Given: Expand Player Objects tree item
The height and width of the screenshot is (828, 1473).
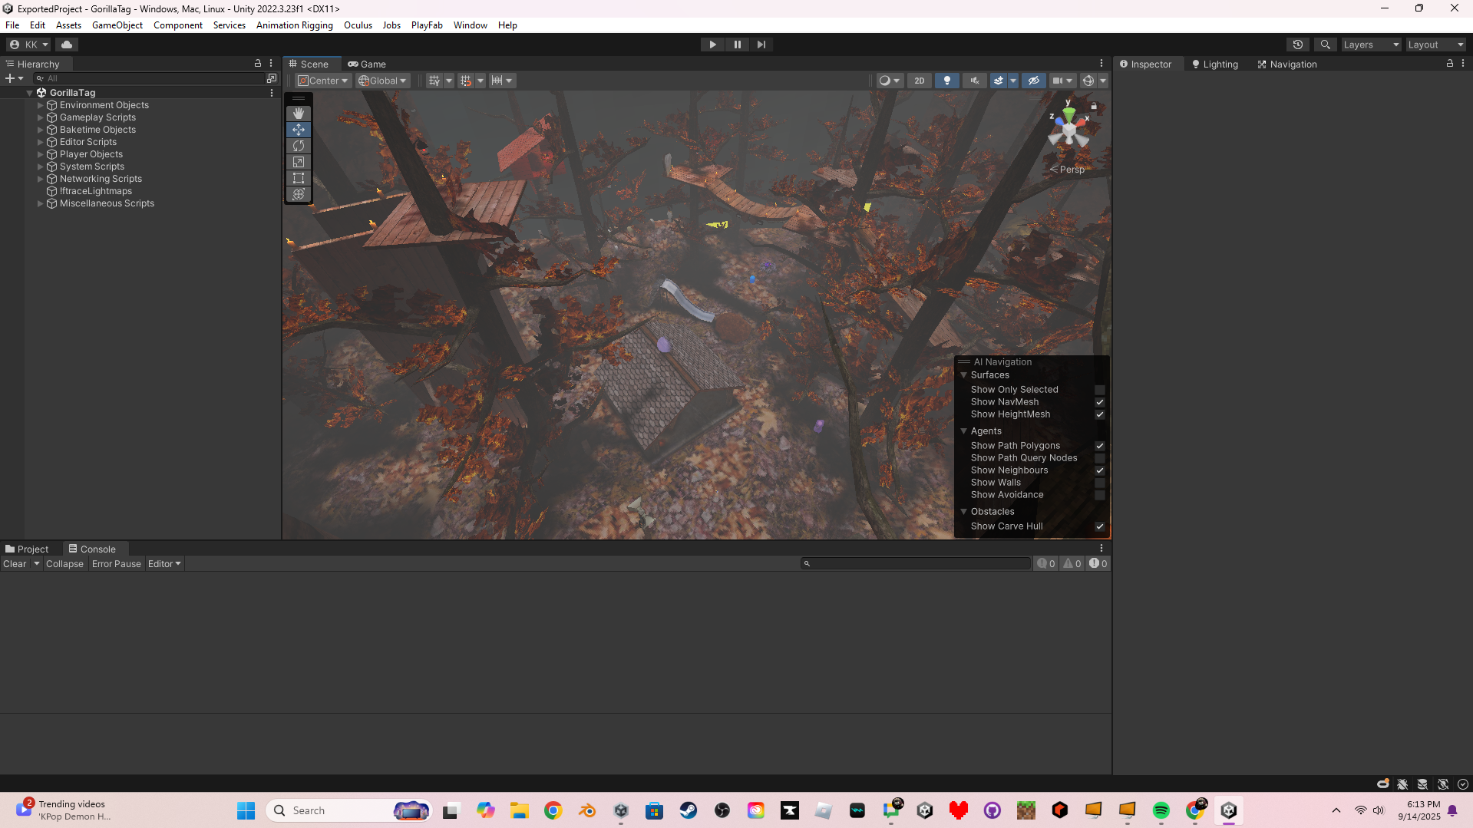Looking at the screenshot, I should [41, 154].
